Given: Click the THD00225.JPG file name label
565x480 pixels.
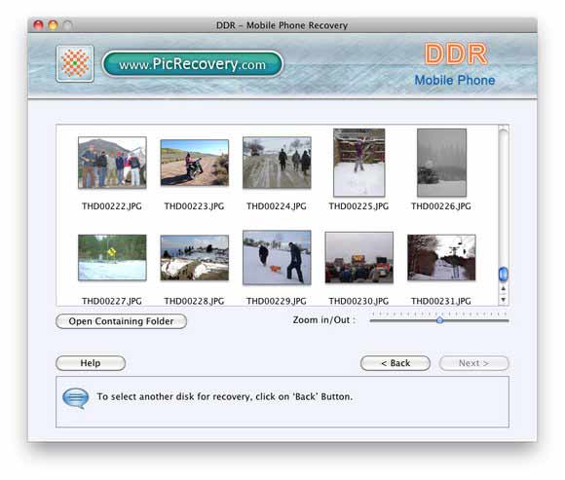Looking at the screenshot, I should pyautogui.click(x=358, y=206).
